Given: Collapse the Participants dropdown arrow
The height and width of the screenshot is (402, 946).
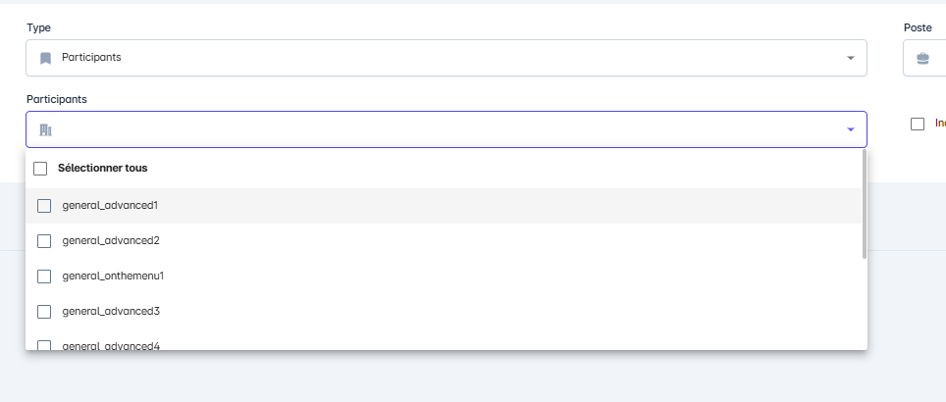Looking at the screenshot, I should tap(850, 129).
